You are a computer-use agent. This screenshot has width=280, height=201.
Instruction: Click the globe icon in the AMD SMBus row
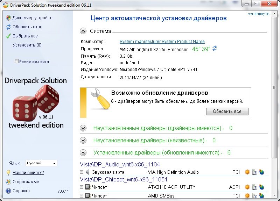(261, 196)
